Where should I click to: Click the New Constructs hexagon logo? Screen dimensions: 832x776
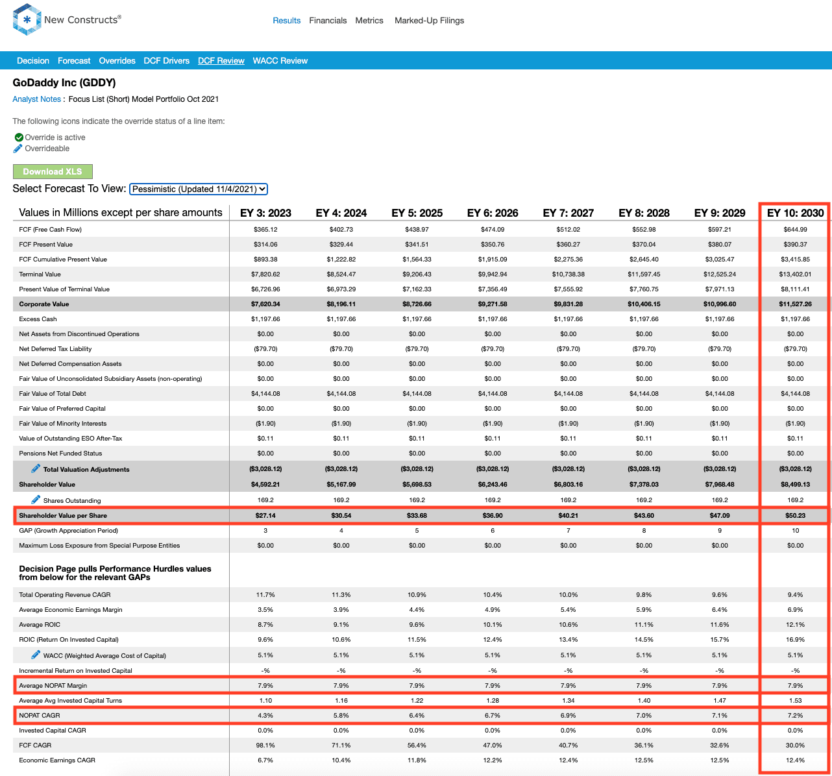(27, 19)
